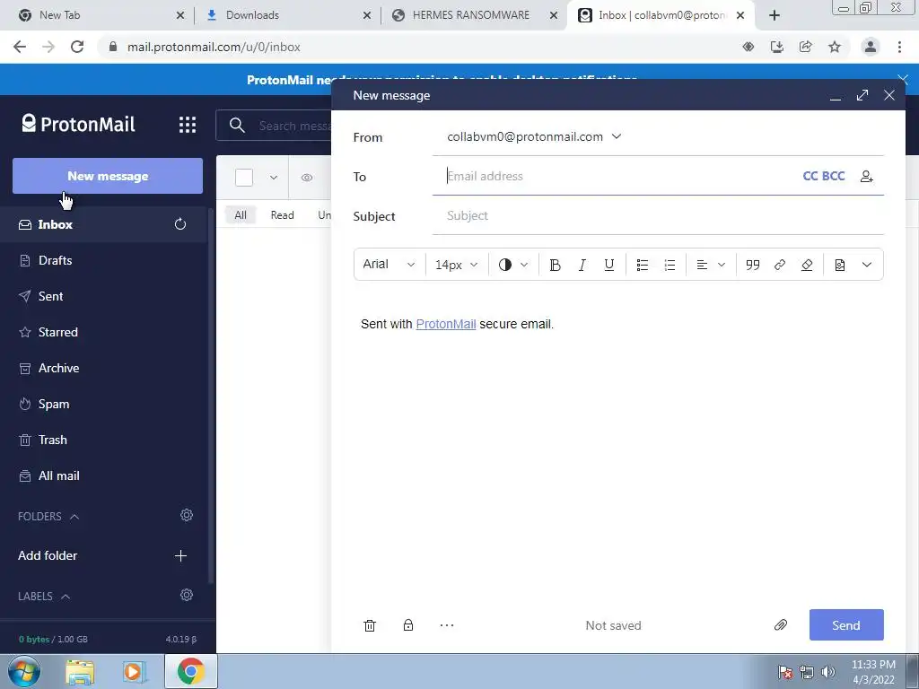
Task: Discard draft with trash icon
Action: tap(370, 625)
